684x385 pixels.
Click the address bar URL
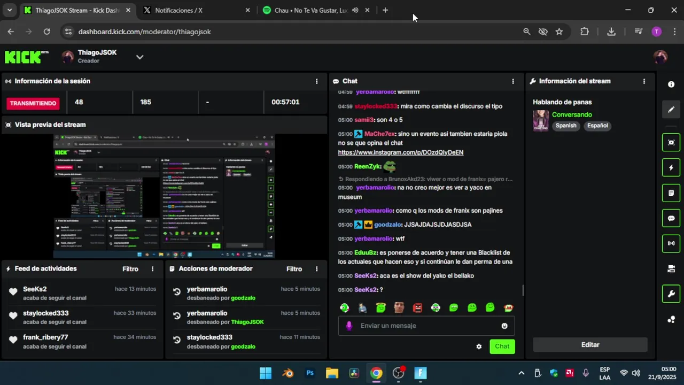point(144,32)
